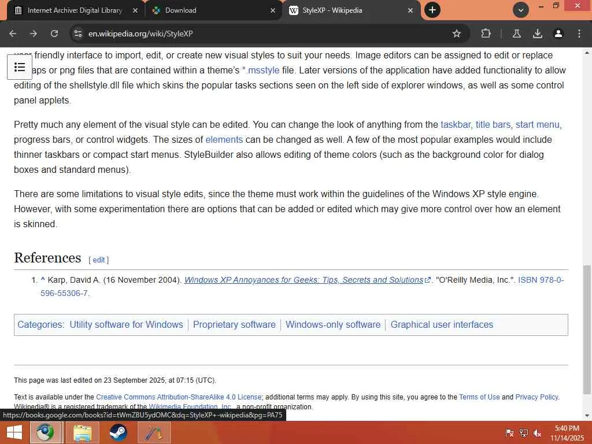
Task: Open the Privacy Policy link
Action: 536,397
